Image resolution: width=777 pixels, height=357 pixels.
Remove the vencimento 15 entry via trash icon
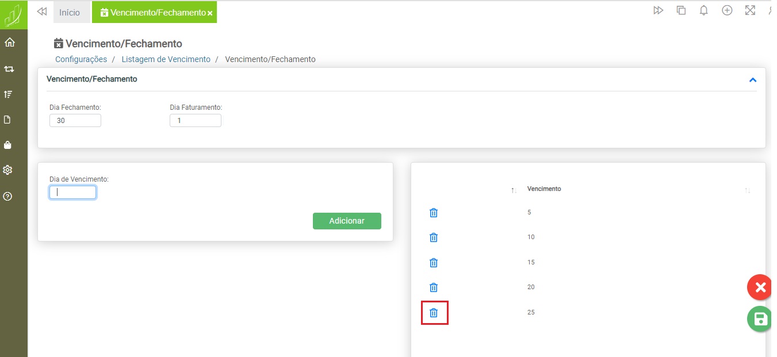(434, 263)
